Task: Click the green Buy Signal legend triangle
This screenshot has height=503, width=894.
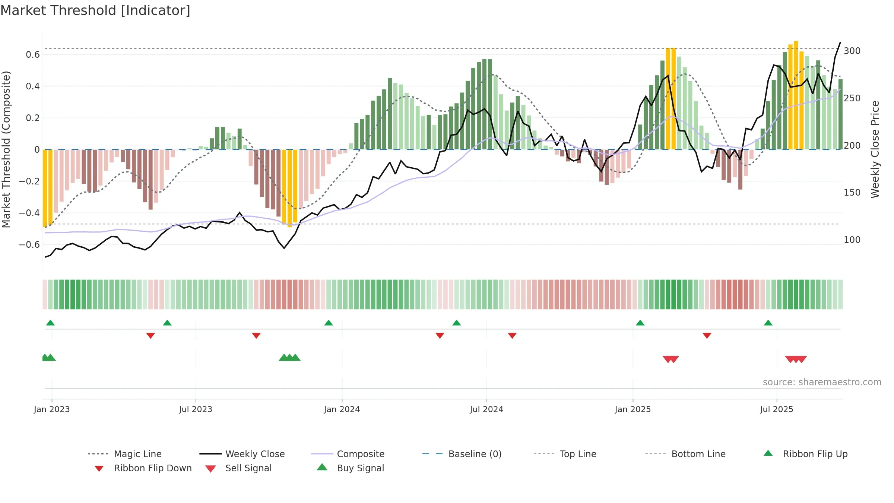Action: coord(322,467)
